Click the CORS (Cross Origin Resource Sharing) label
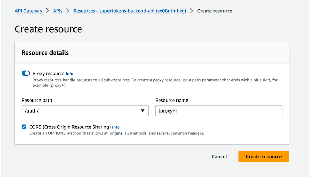309x177 pixels. [x=70, y=127]
